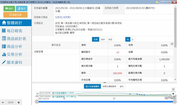The image size is (177, 105).
Task: Click the 商品統計表 table icon
Action: (x=4, y=39)
